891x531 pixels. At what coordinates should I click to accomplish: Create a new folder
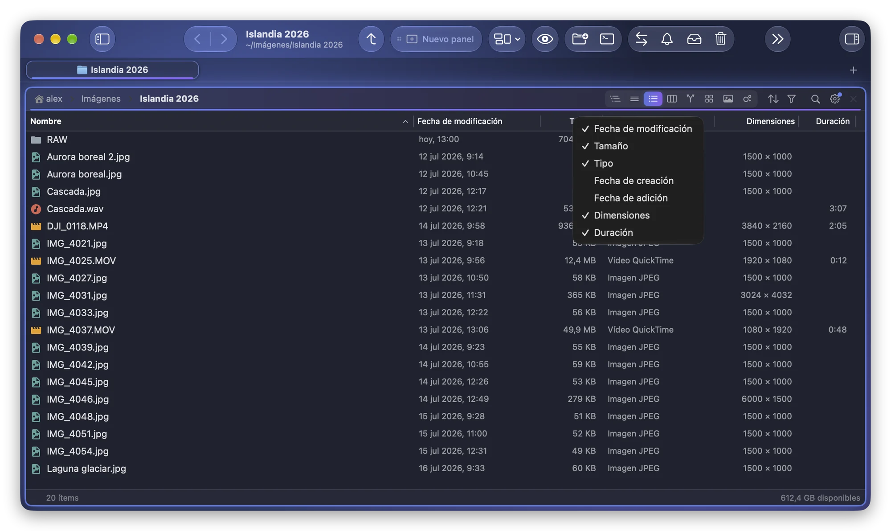pos(580,39)
